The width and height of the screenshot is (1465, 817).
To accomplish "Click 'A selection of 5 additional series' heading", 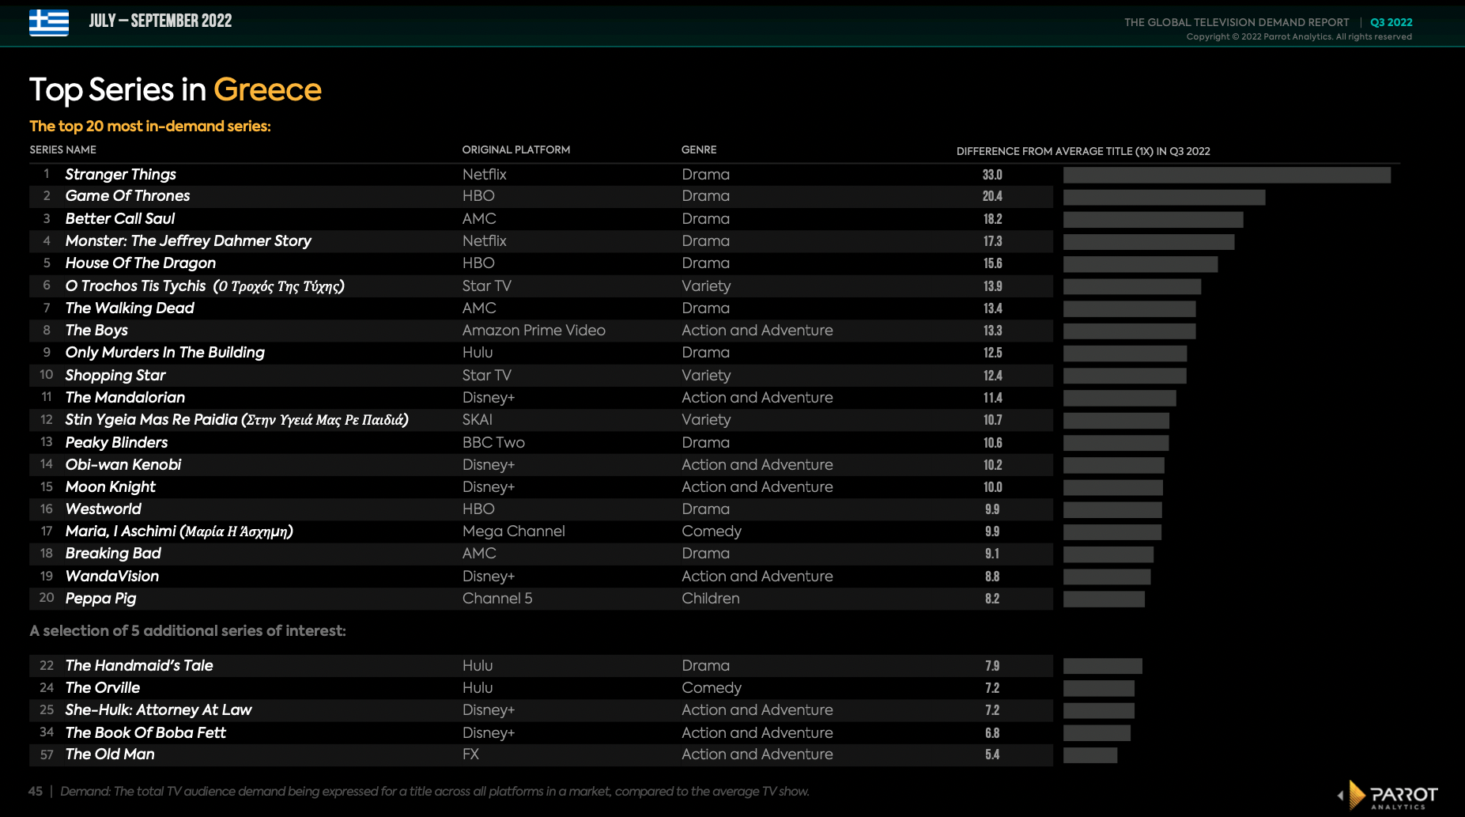I will coord(188,630).
